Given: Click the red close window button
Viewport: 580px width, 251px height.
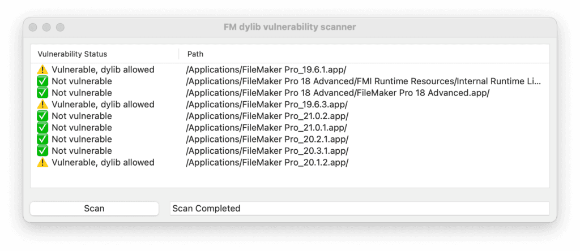Looking at the screenshot, I should click(x=33, y=27).
